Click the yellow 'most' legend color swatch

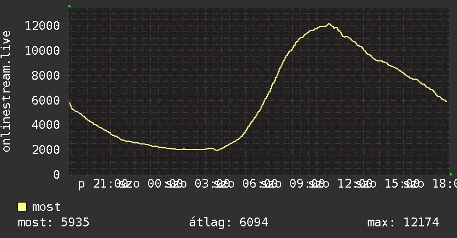coord(22,207)
